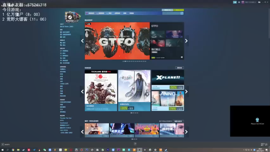This screenshot has width=270, height=152.
Task: Open the 全网公敌 game card
Action: point(122,130)
